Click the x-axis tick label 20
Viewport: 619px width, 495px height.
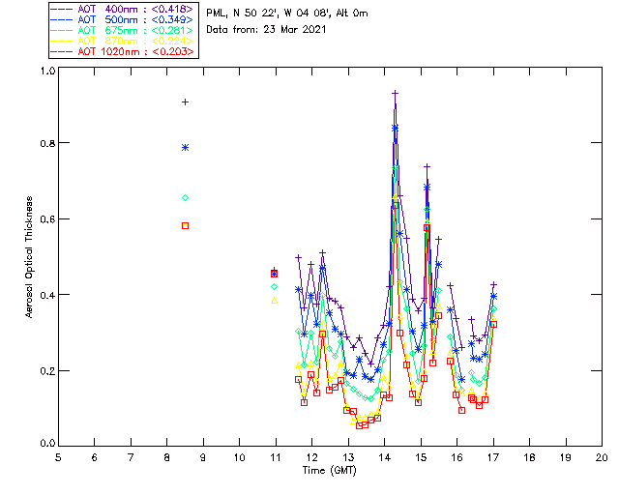(x=602, y=457)
